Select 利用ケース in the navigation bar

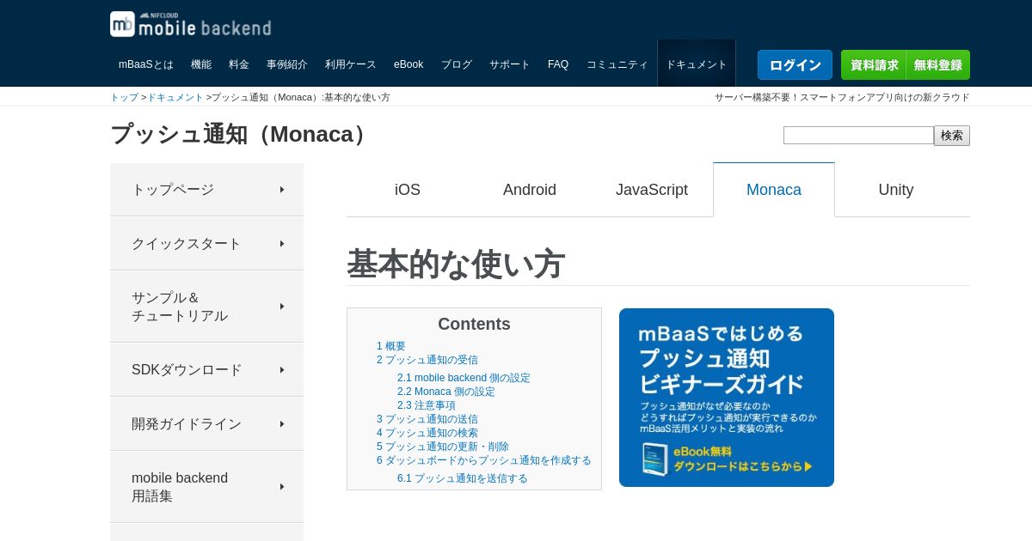pyautogui.click(x=351, y=64)
